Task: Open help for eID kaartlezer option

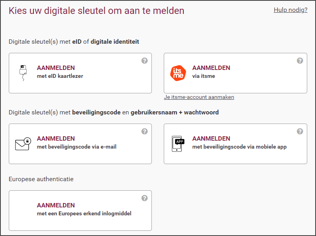Action: coord(145,61)
